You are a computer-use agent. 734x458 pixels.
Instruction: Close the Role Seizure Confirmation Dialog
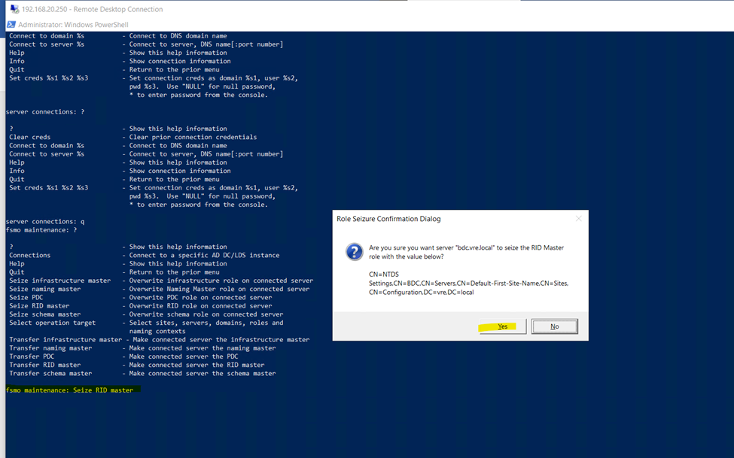pos(578,219)
